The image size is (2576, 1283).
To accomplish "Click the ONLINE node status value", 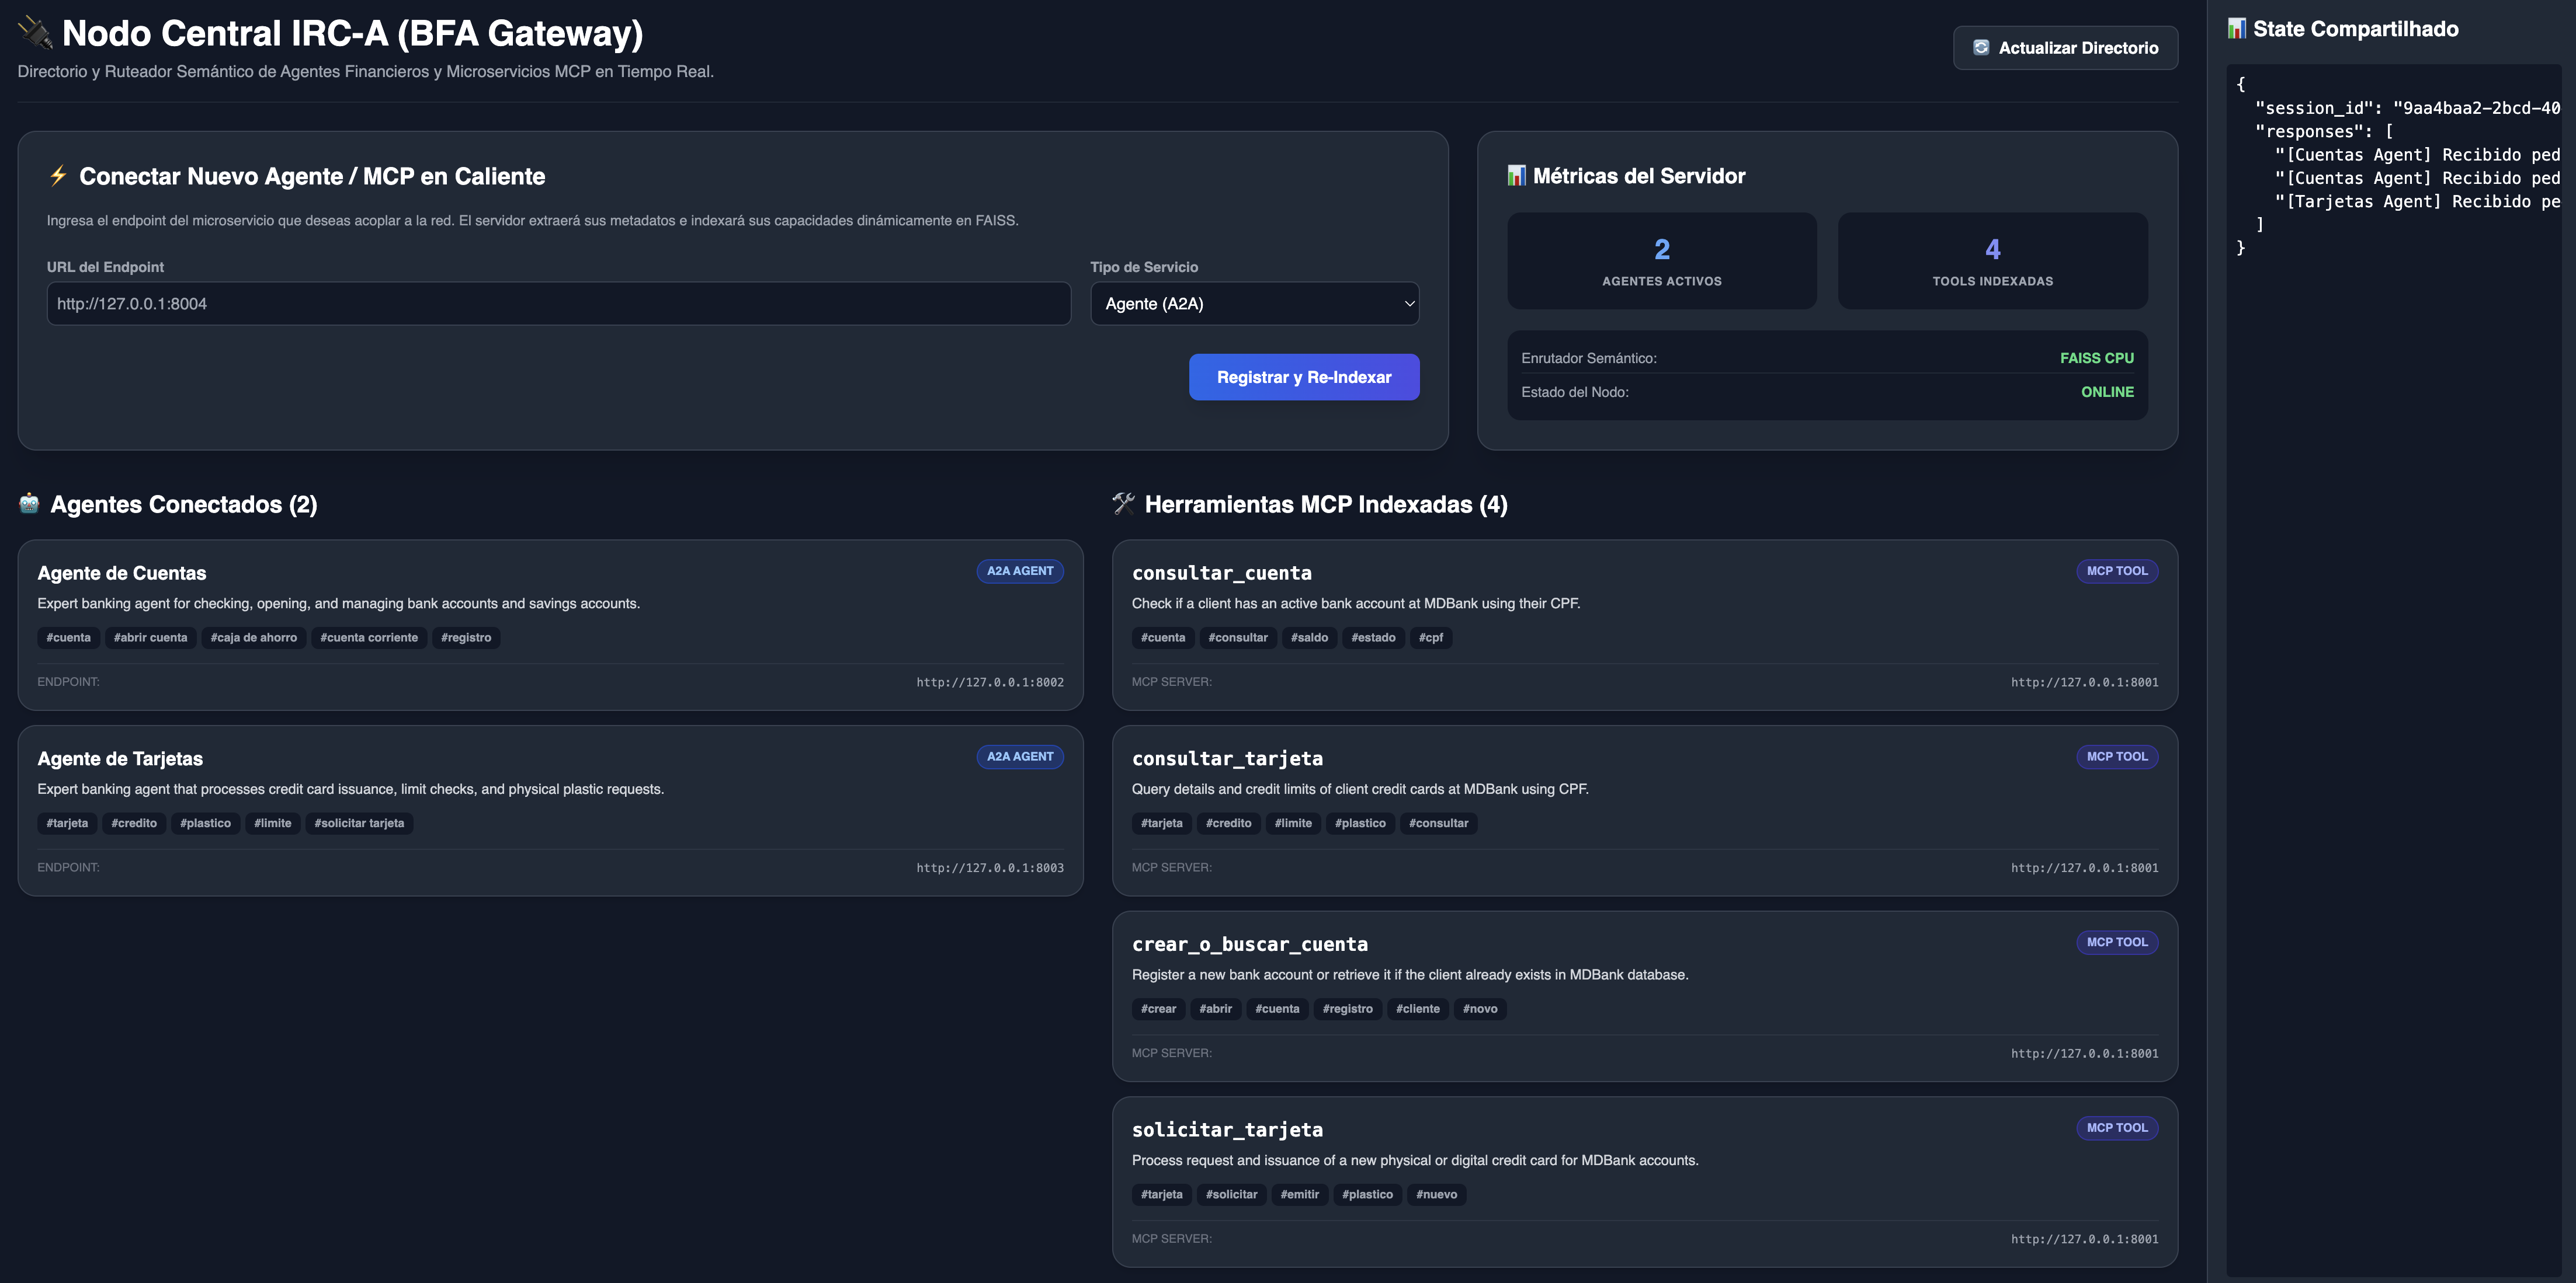I will coord(2108,392).
